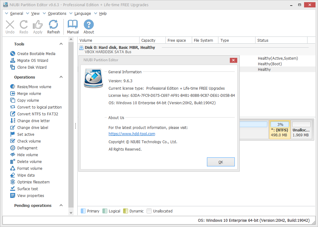Start Defragment operation
This screenshot has height=227, width=318.
pos(24,148)
